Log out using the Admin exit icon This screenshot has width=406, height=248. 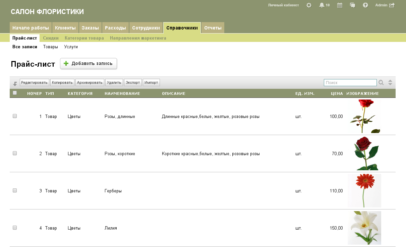click(x=392, y=5)
